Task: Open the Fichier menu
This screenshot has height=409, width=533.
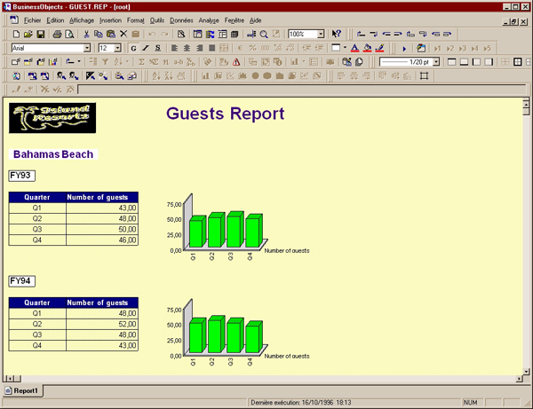Action: click(x=32, y=19)
